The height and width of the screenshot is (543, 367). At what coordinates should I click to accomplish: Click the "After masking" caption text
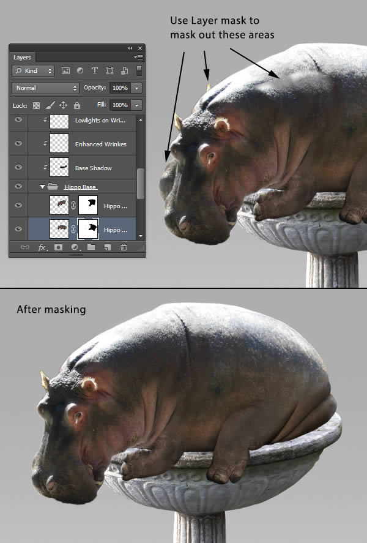point(51,309)
